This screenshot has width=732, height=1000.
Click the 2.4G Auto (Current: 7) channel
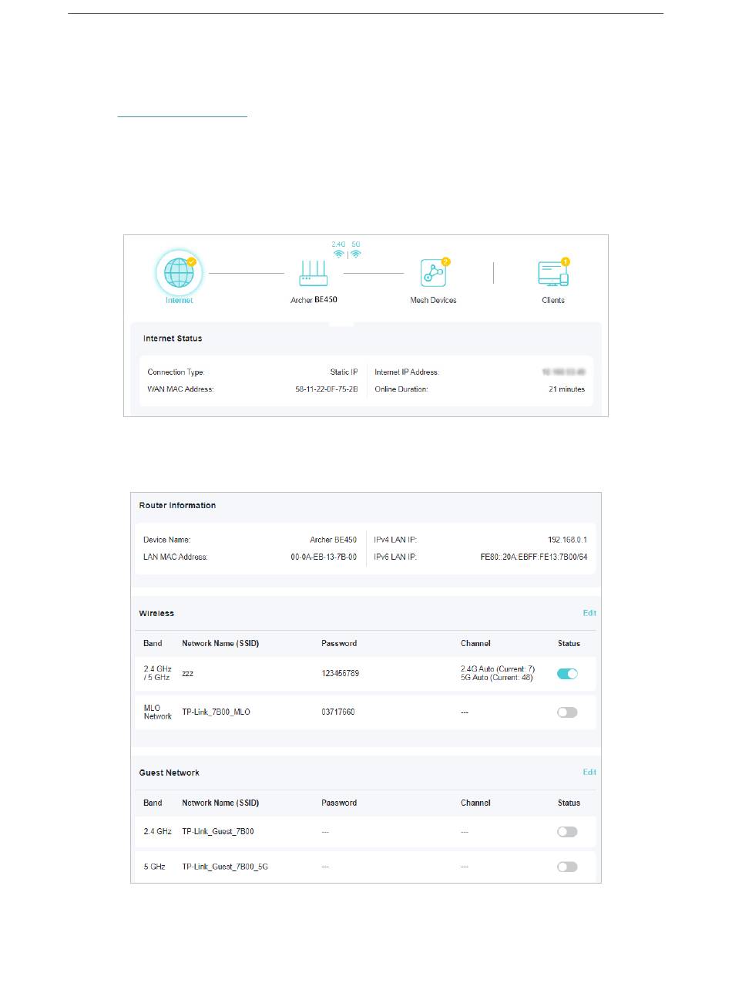click(498, 669)
